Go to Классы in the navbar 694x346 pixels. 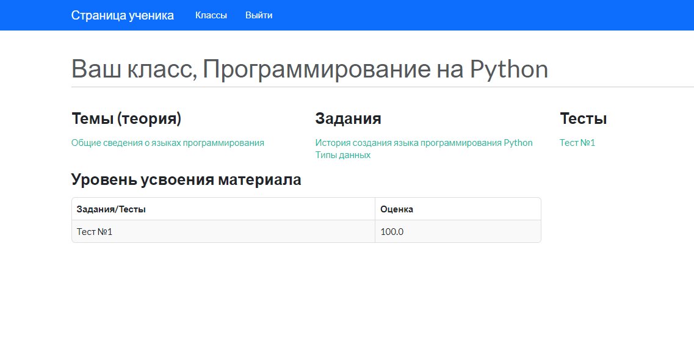click(x=211, y=15)
